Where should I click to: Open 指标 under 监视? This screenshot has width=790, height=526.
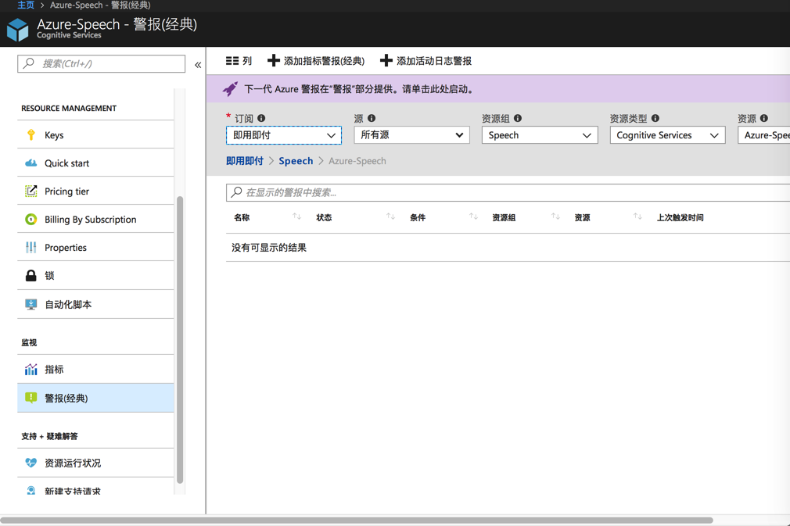[95, 370]
